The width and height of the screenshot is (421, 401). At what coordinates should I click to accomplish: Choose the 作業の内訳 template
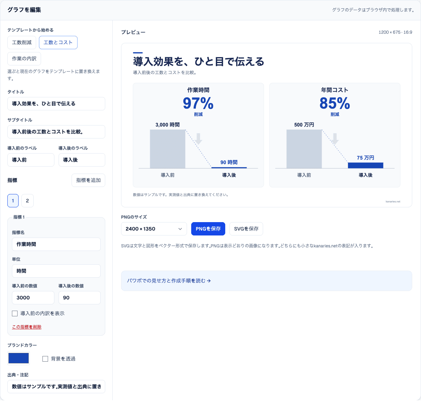click(24, 59)
